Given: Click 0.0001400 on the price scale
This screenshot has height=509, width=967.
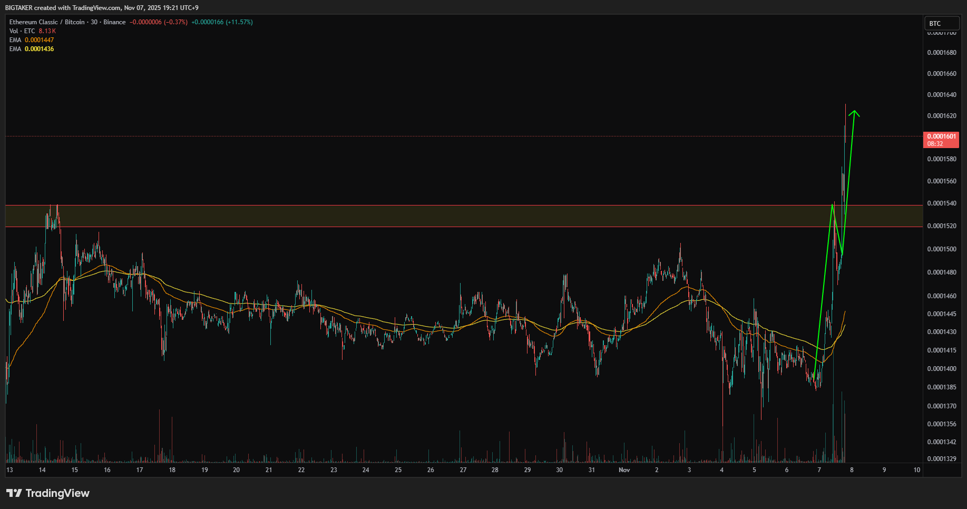Looking at the screenshot, I should pos(942,369).
